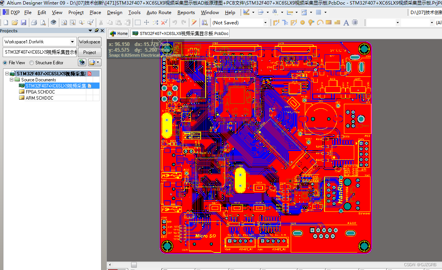Open the Workspace1.DsnWrk dropdown
Image resolution: width=442 pixels, height=270 pixels.
coord(73,42)
